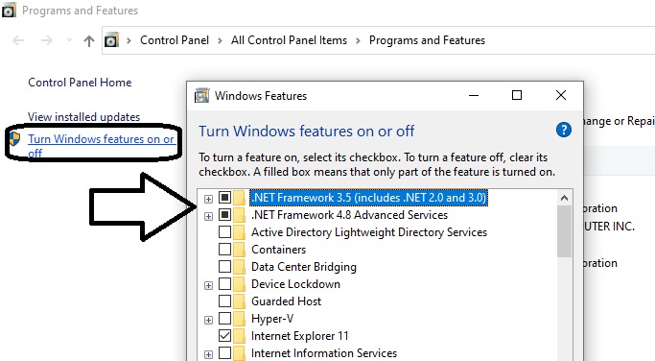Click the forward navigation arrow
The width and height of the screenshot is (655, 361).
pos(47,40)
